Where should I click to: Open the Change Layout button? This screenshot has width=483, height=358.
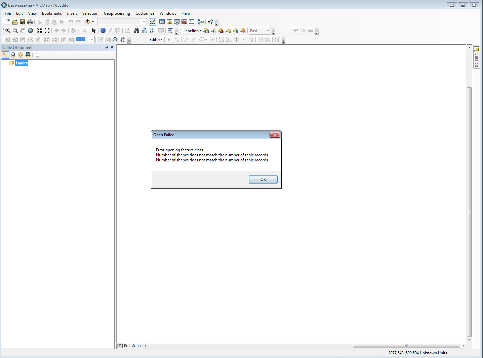[115, 40]
